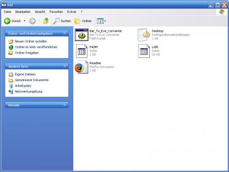Click Ordner im Web veröffentlichen link
This screenshot has height=172, width=229.
click(x=36, y=47)
